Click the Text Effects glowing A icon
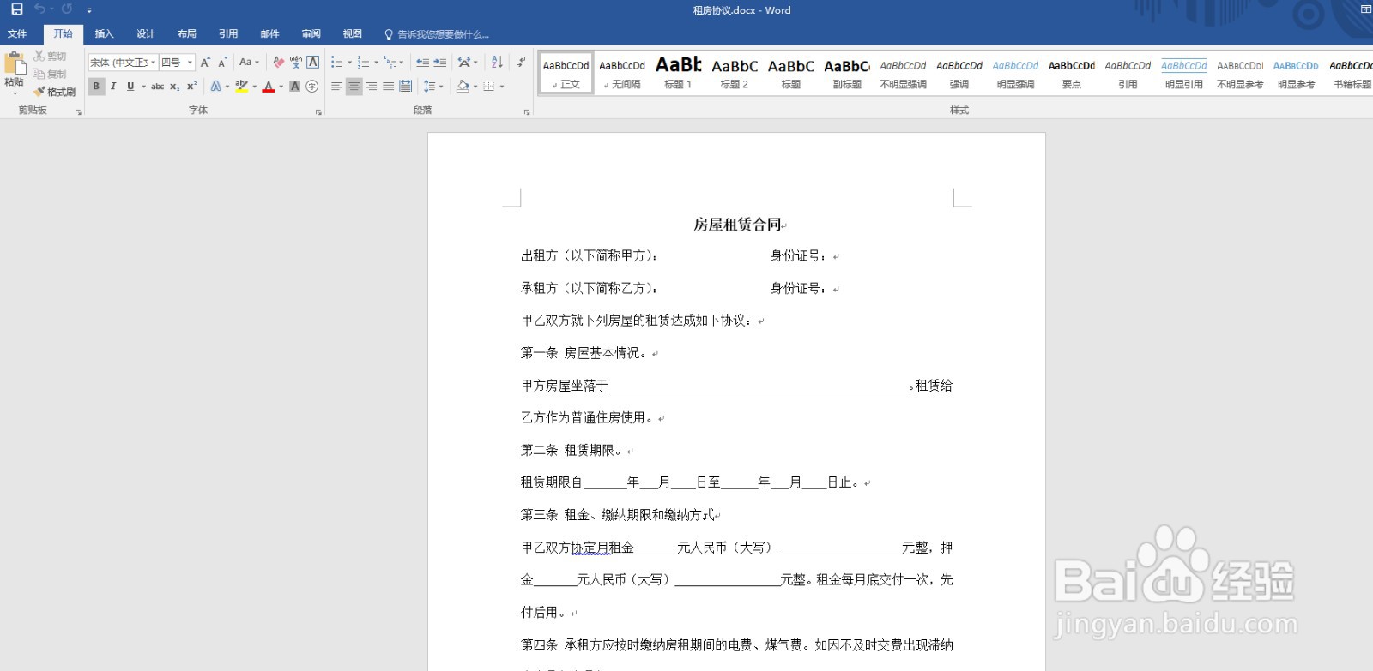 point(215,87)
